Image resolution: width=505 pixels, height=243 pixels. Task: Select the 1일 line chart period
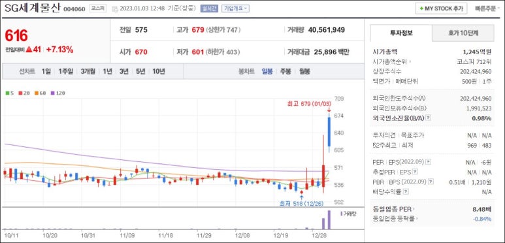coord(46,71)
